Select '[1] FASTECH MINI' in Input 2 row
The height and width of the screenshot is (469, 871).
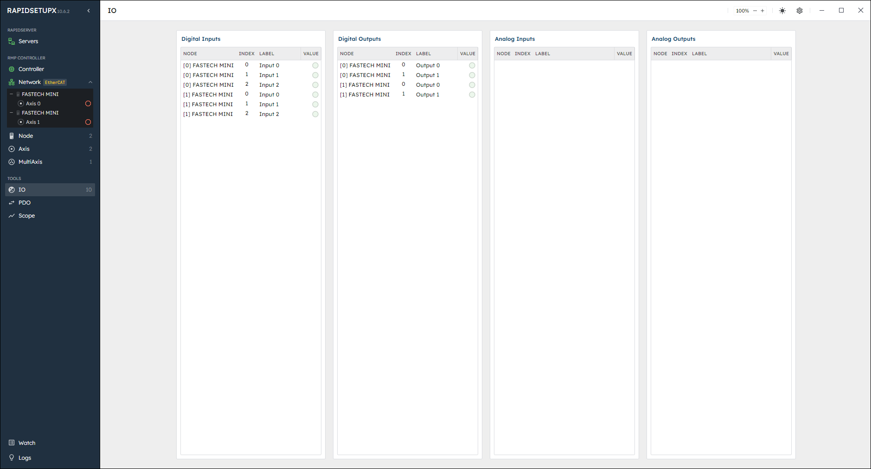coord(208,114)
